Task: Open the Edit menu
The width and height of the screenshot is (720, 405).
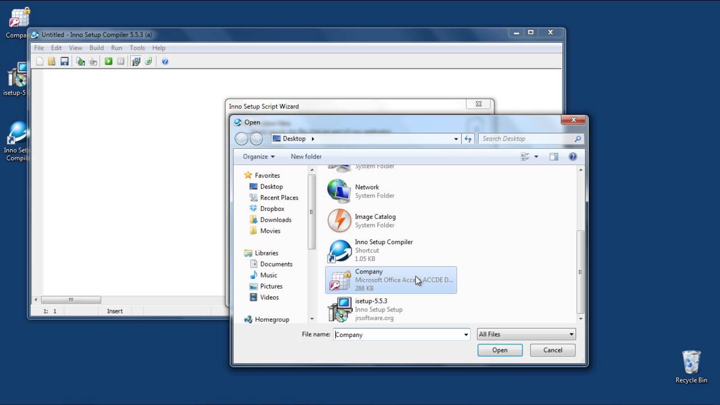Action: 56,48
